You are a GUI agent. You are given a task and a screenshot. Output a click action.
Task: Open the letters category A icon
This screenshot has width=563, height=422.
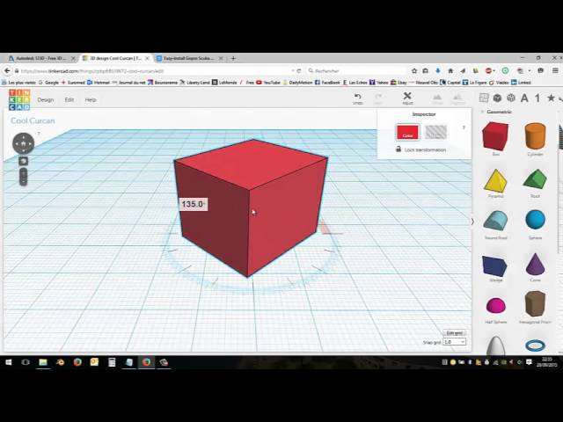[x=524, y=98]
